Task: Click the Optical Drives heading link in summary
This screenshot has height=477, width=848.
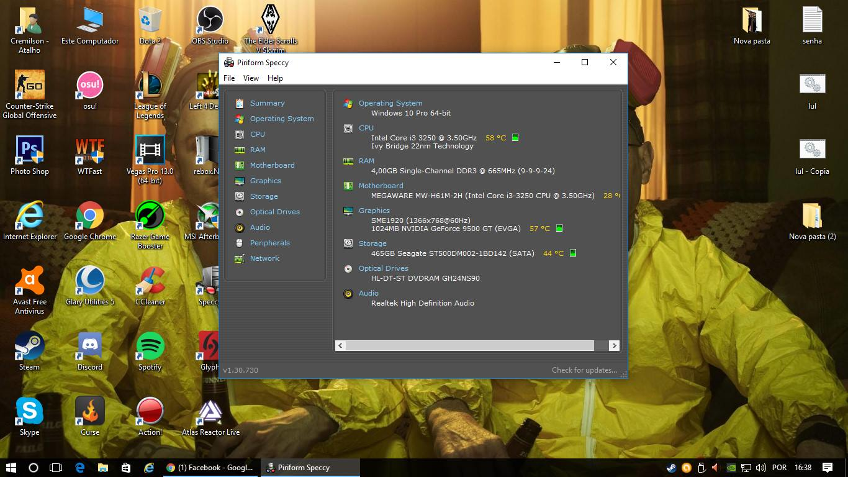Action: 383,268
